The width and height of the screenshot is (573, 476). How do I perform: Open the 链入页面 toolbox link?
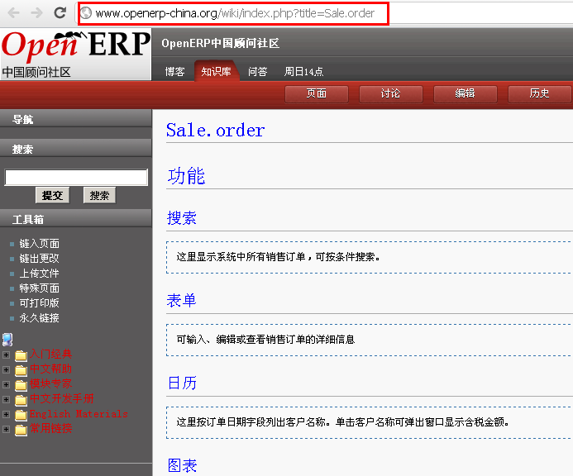[40, 244]
